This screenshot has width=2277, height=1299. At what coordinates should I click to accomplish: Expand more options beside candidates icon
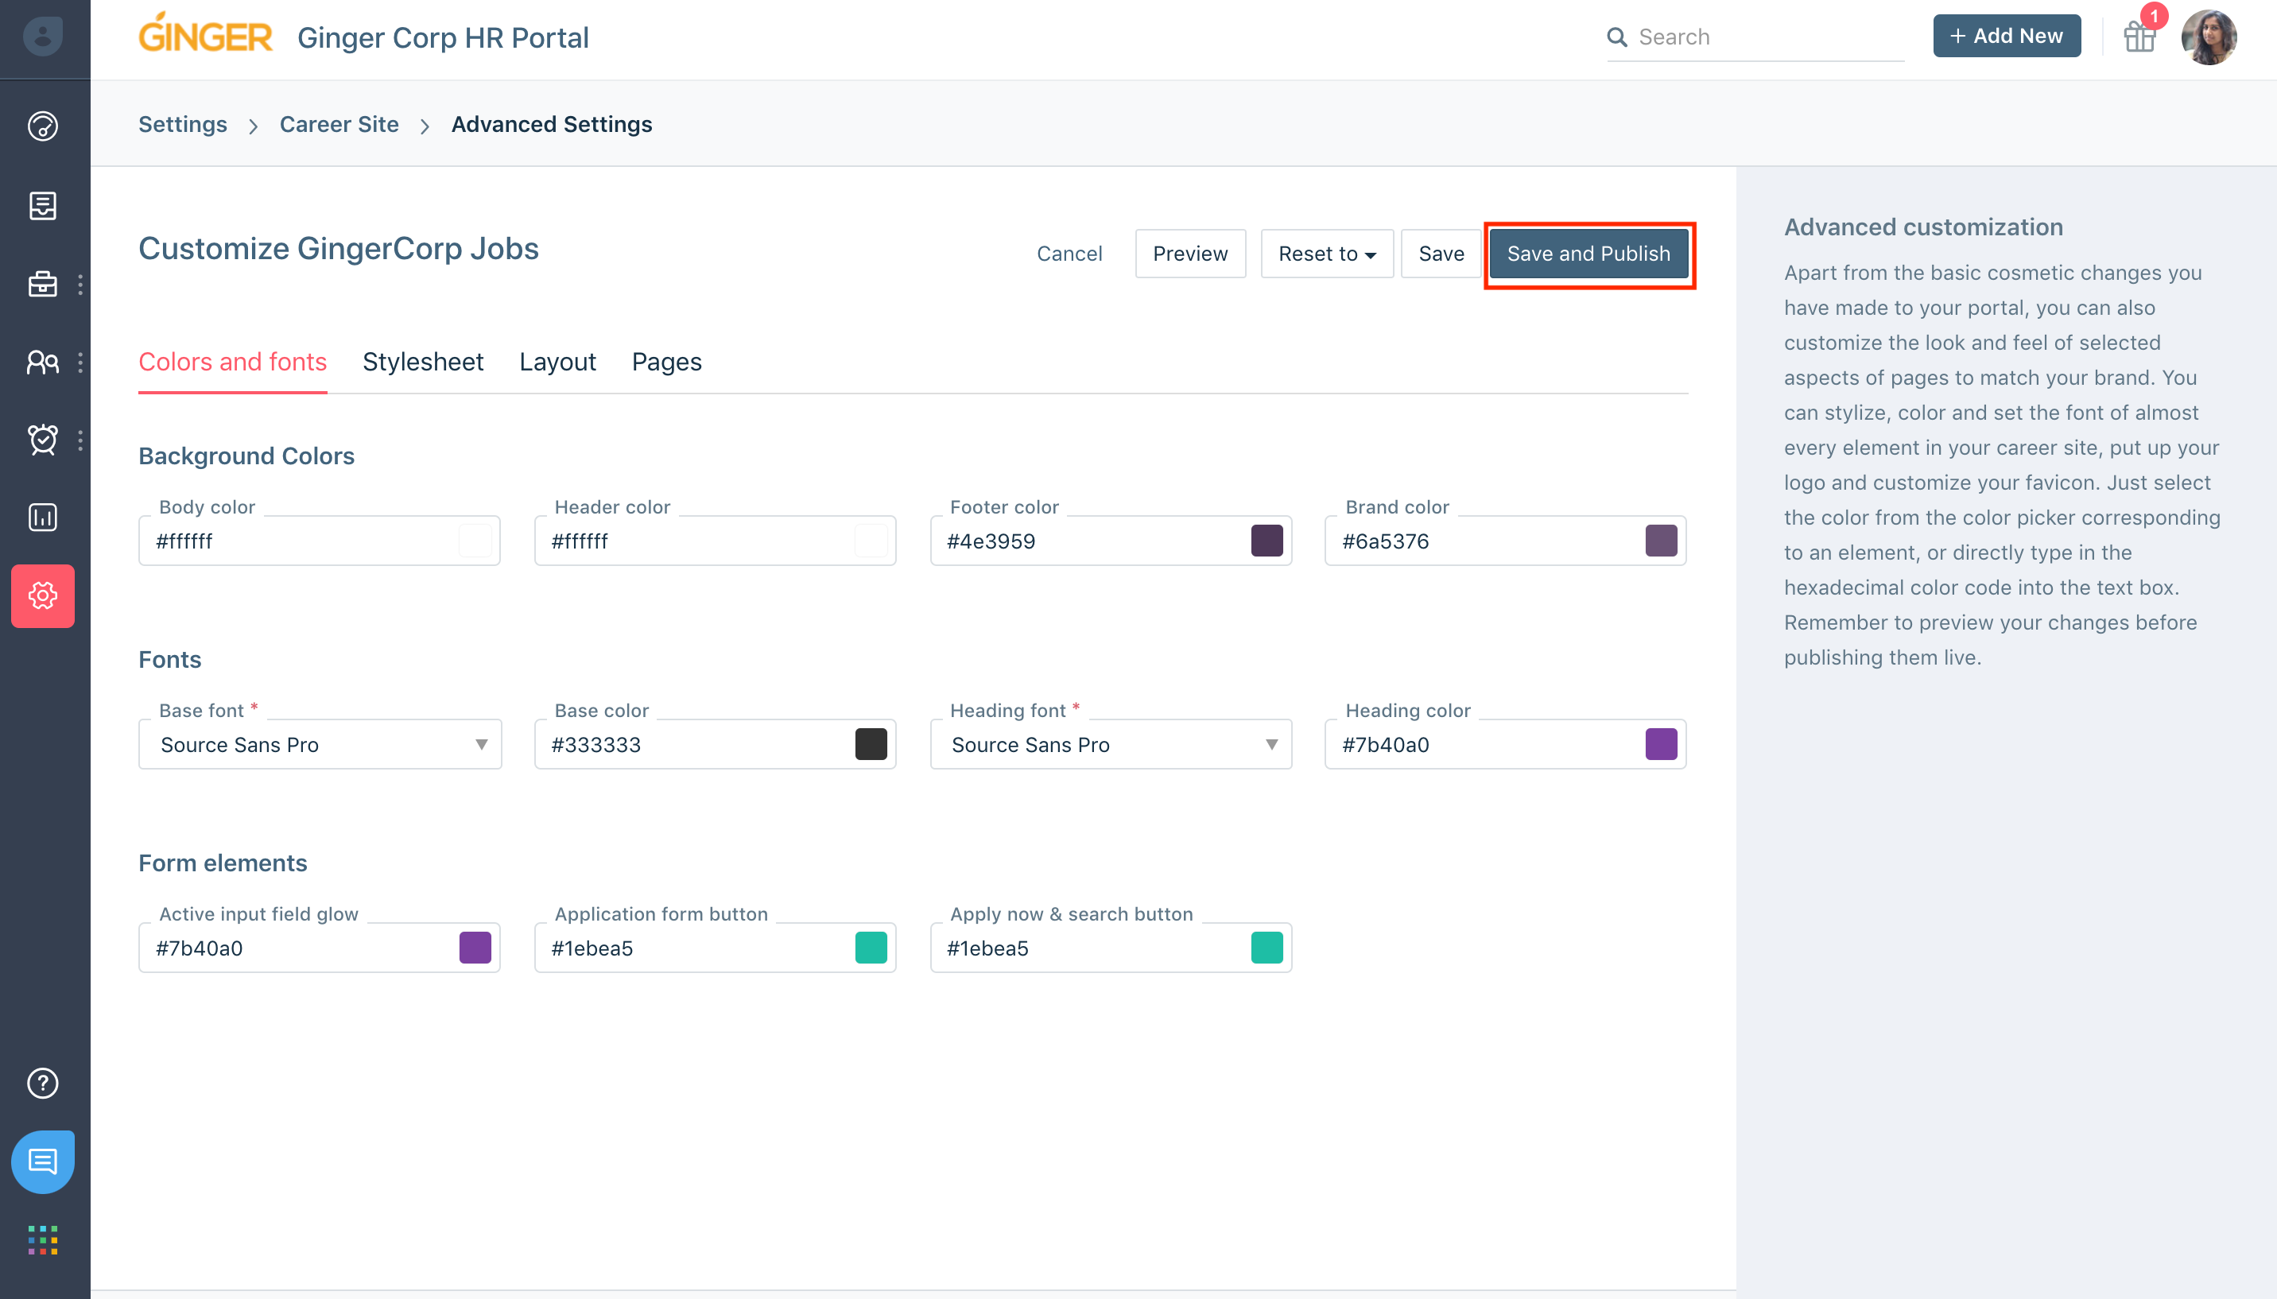tap(80, 363)
